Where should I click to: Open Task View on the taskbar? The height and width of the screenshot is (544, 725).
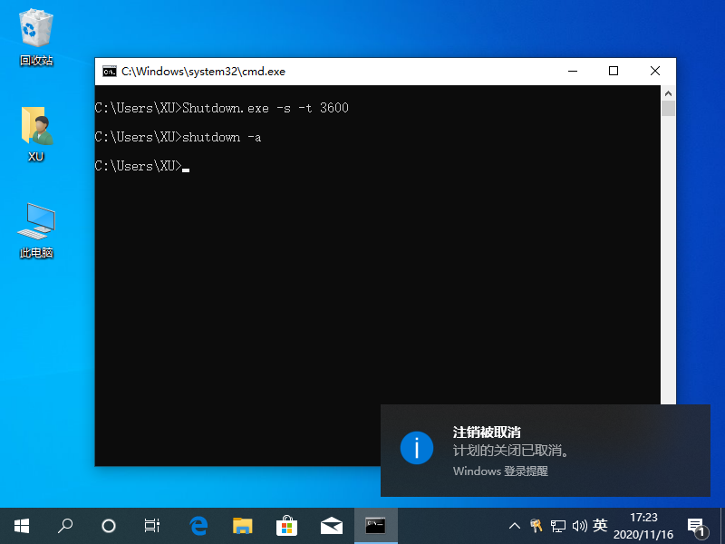[151, 526]
